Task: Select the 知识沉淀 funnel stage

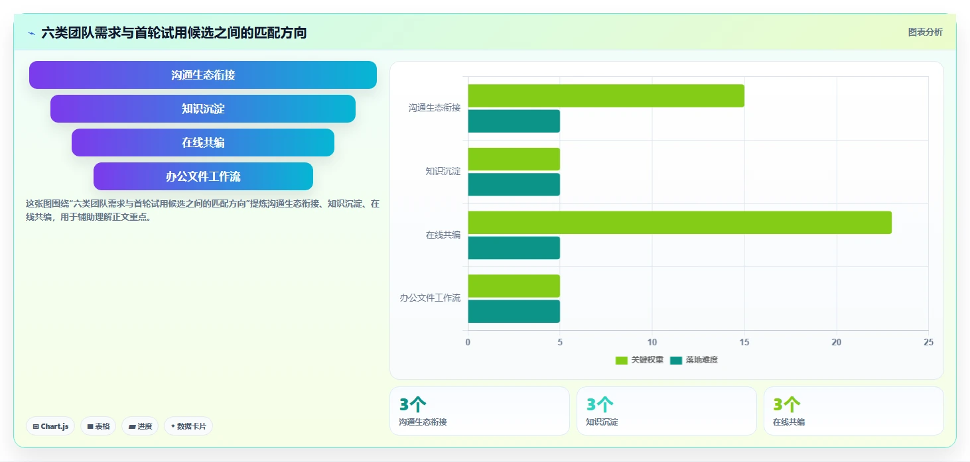Action: point(203,109)
